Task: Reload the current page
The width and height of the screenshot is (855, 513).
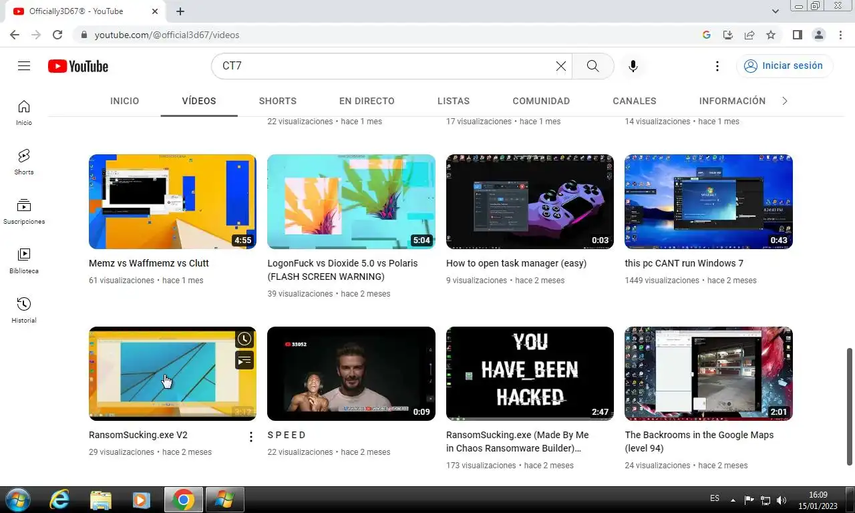Action: [57, 35]
